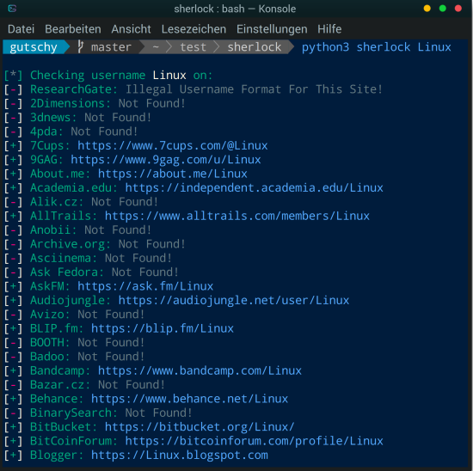Image resolution: width=473 pixels, height=471 pixels.
Task: Open the alltrails.com members link
Action: [237, 217]
